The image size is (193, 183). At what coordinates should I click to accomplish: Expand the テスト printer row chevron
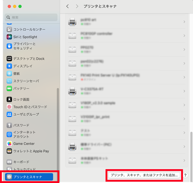184,133
